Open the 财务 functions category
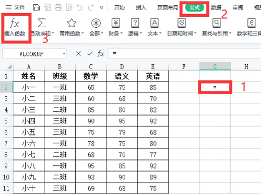The width and height of the screenshot is (261, 194). [115, 28]
